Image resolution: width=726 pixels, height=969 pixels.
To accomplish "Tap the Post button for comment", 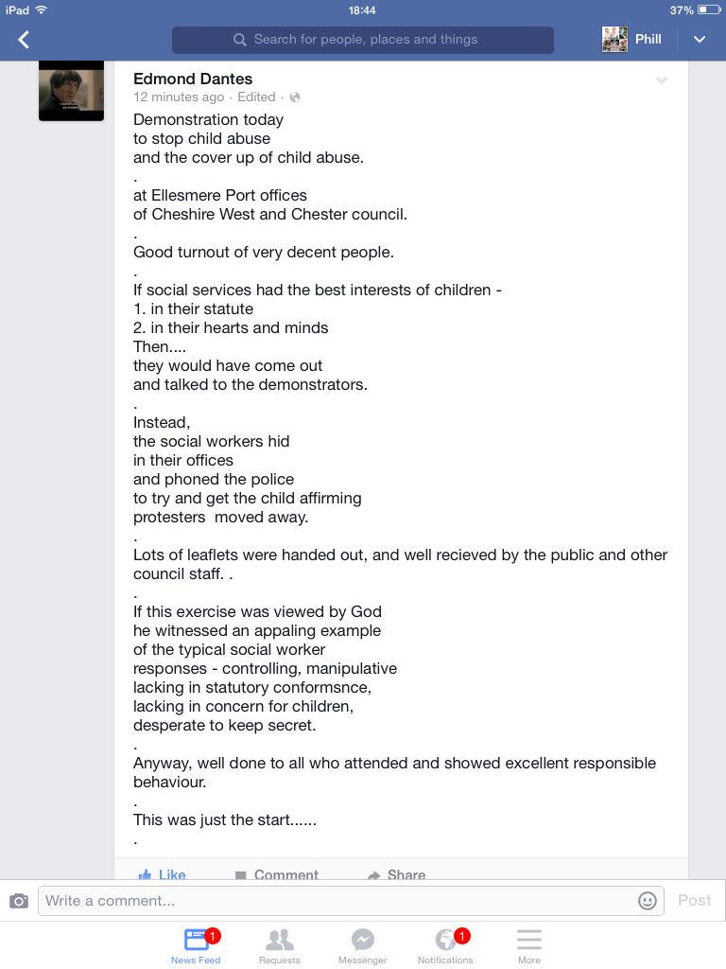I will click(x=694, y=901).
